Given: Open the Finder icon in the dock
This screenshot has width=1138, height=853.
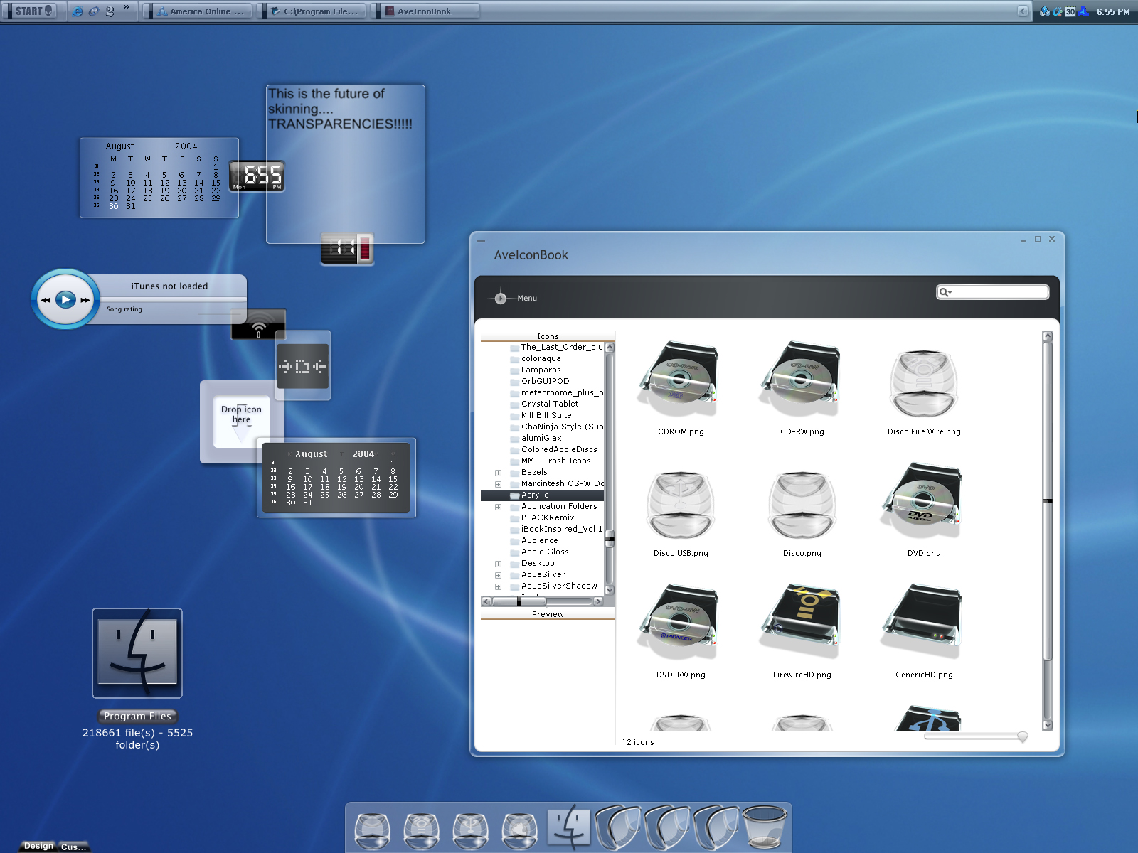Looking at the screenshot, I should [x=569, y=828].
